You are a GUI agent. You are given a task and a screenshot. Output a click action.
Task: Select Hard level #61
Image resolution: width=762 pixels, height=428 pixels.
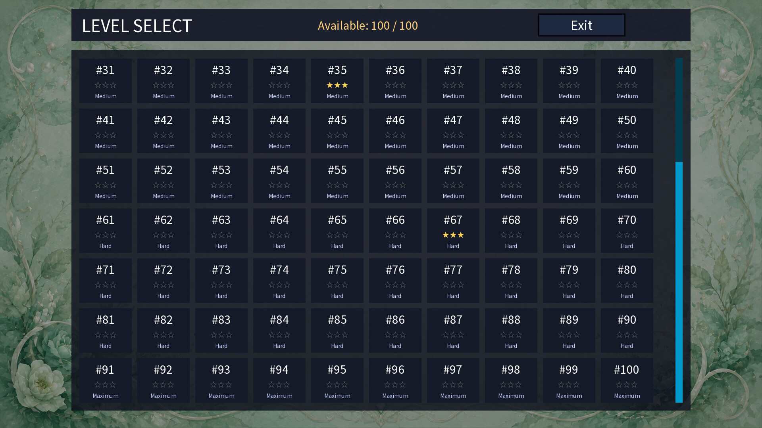click(106, 231)
